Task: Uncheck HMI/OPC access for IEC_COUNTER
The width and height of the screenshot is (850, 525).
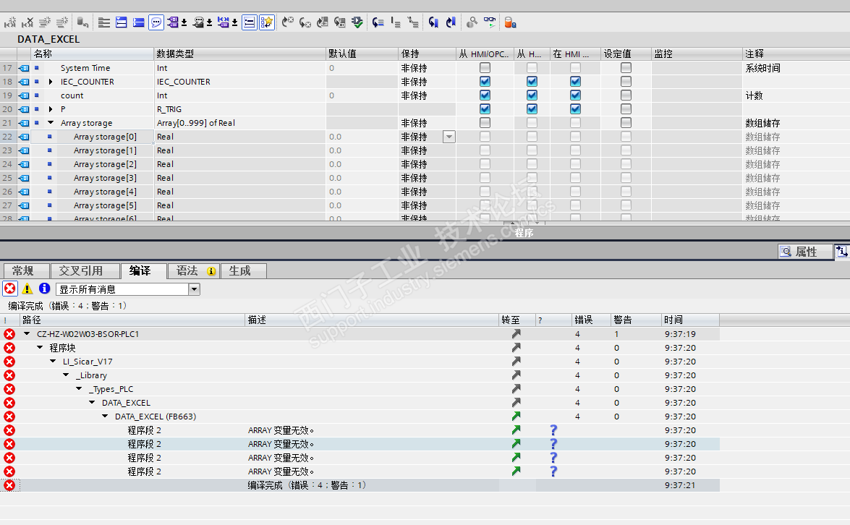Action: 485,81
